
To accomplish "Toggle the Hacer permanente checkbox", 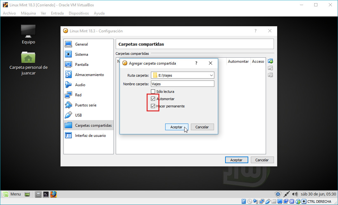I will point(153,106).
